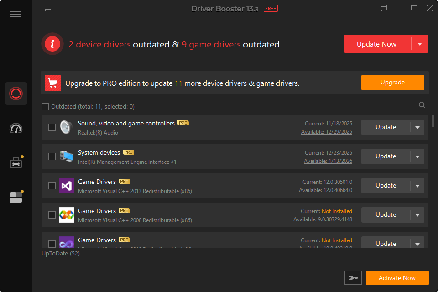Image resolution: width=438 pixels, height=292 pixels.
Task: Check the Visual C++ 2013 Redistributable row
Action: (x=52, y=186)
